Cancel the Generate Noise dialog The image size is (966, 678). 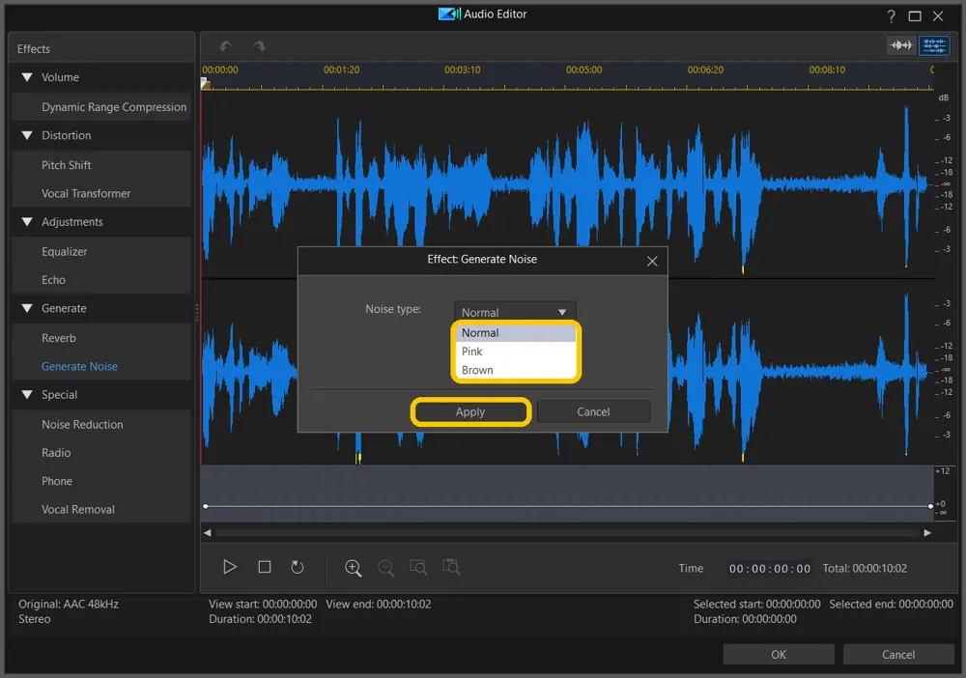click(593, 412)
